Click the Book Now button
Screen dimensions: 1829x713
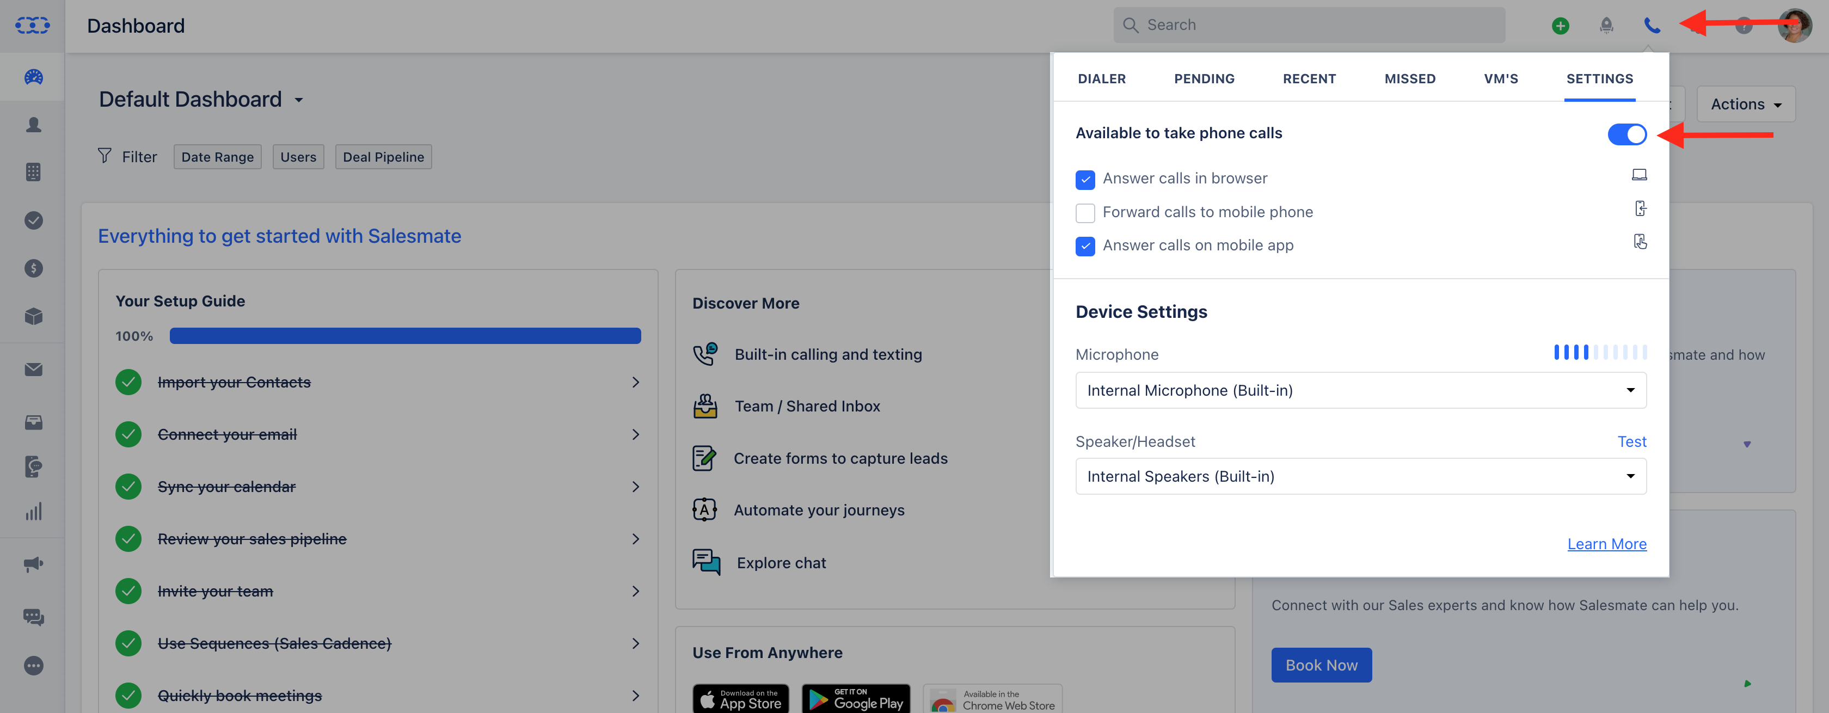point(1321,666)
